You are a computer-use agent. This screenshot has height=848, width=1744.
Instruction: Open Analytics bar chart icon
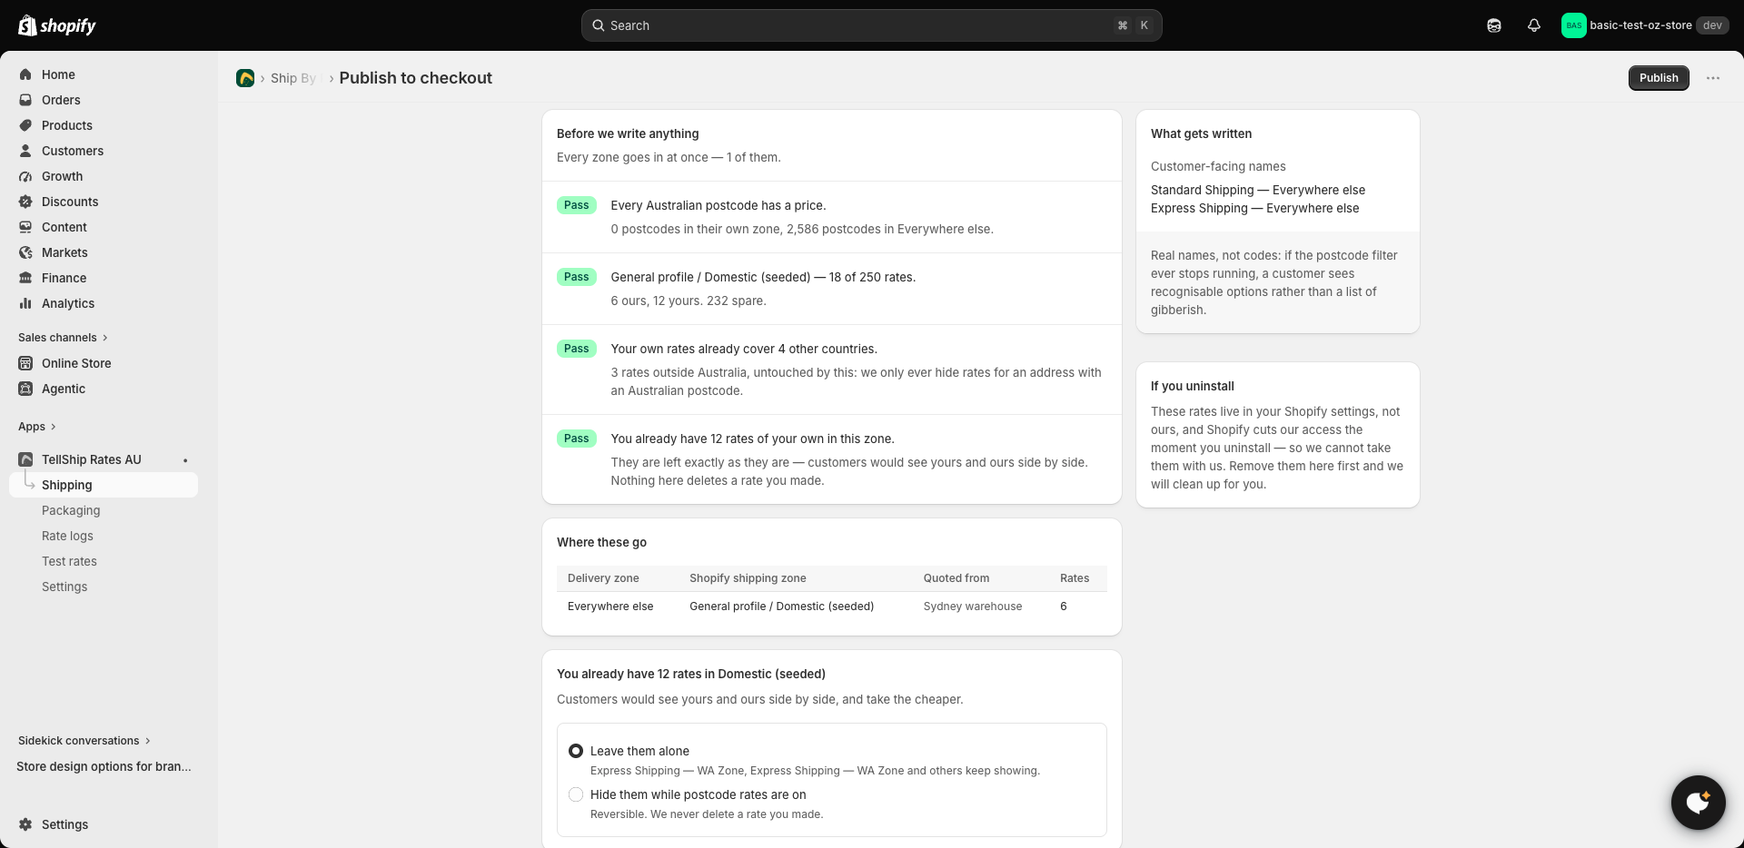tap(25, 303)
